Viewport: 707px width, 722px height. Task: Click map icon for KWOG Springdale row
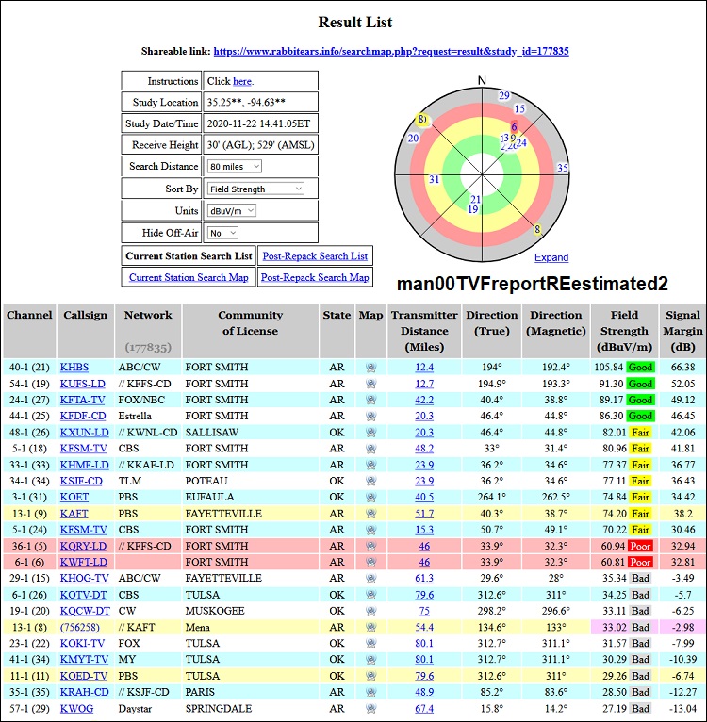click(x=370, y=709)
